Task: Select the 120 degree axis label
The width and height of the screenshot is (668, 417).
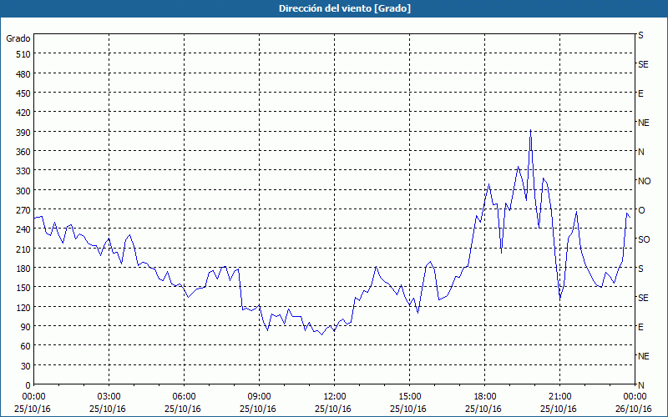Action: [x=23, y=307]
